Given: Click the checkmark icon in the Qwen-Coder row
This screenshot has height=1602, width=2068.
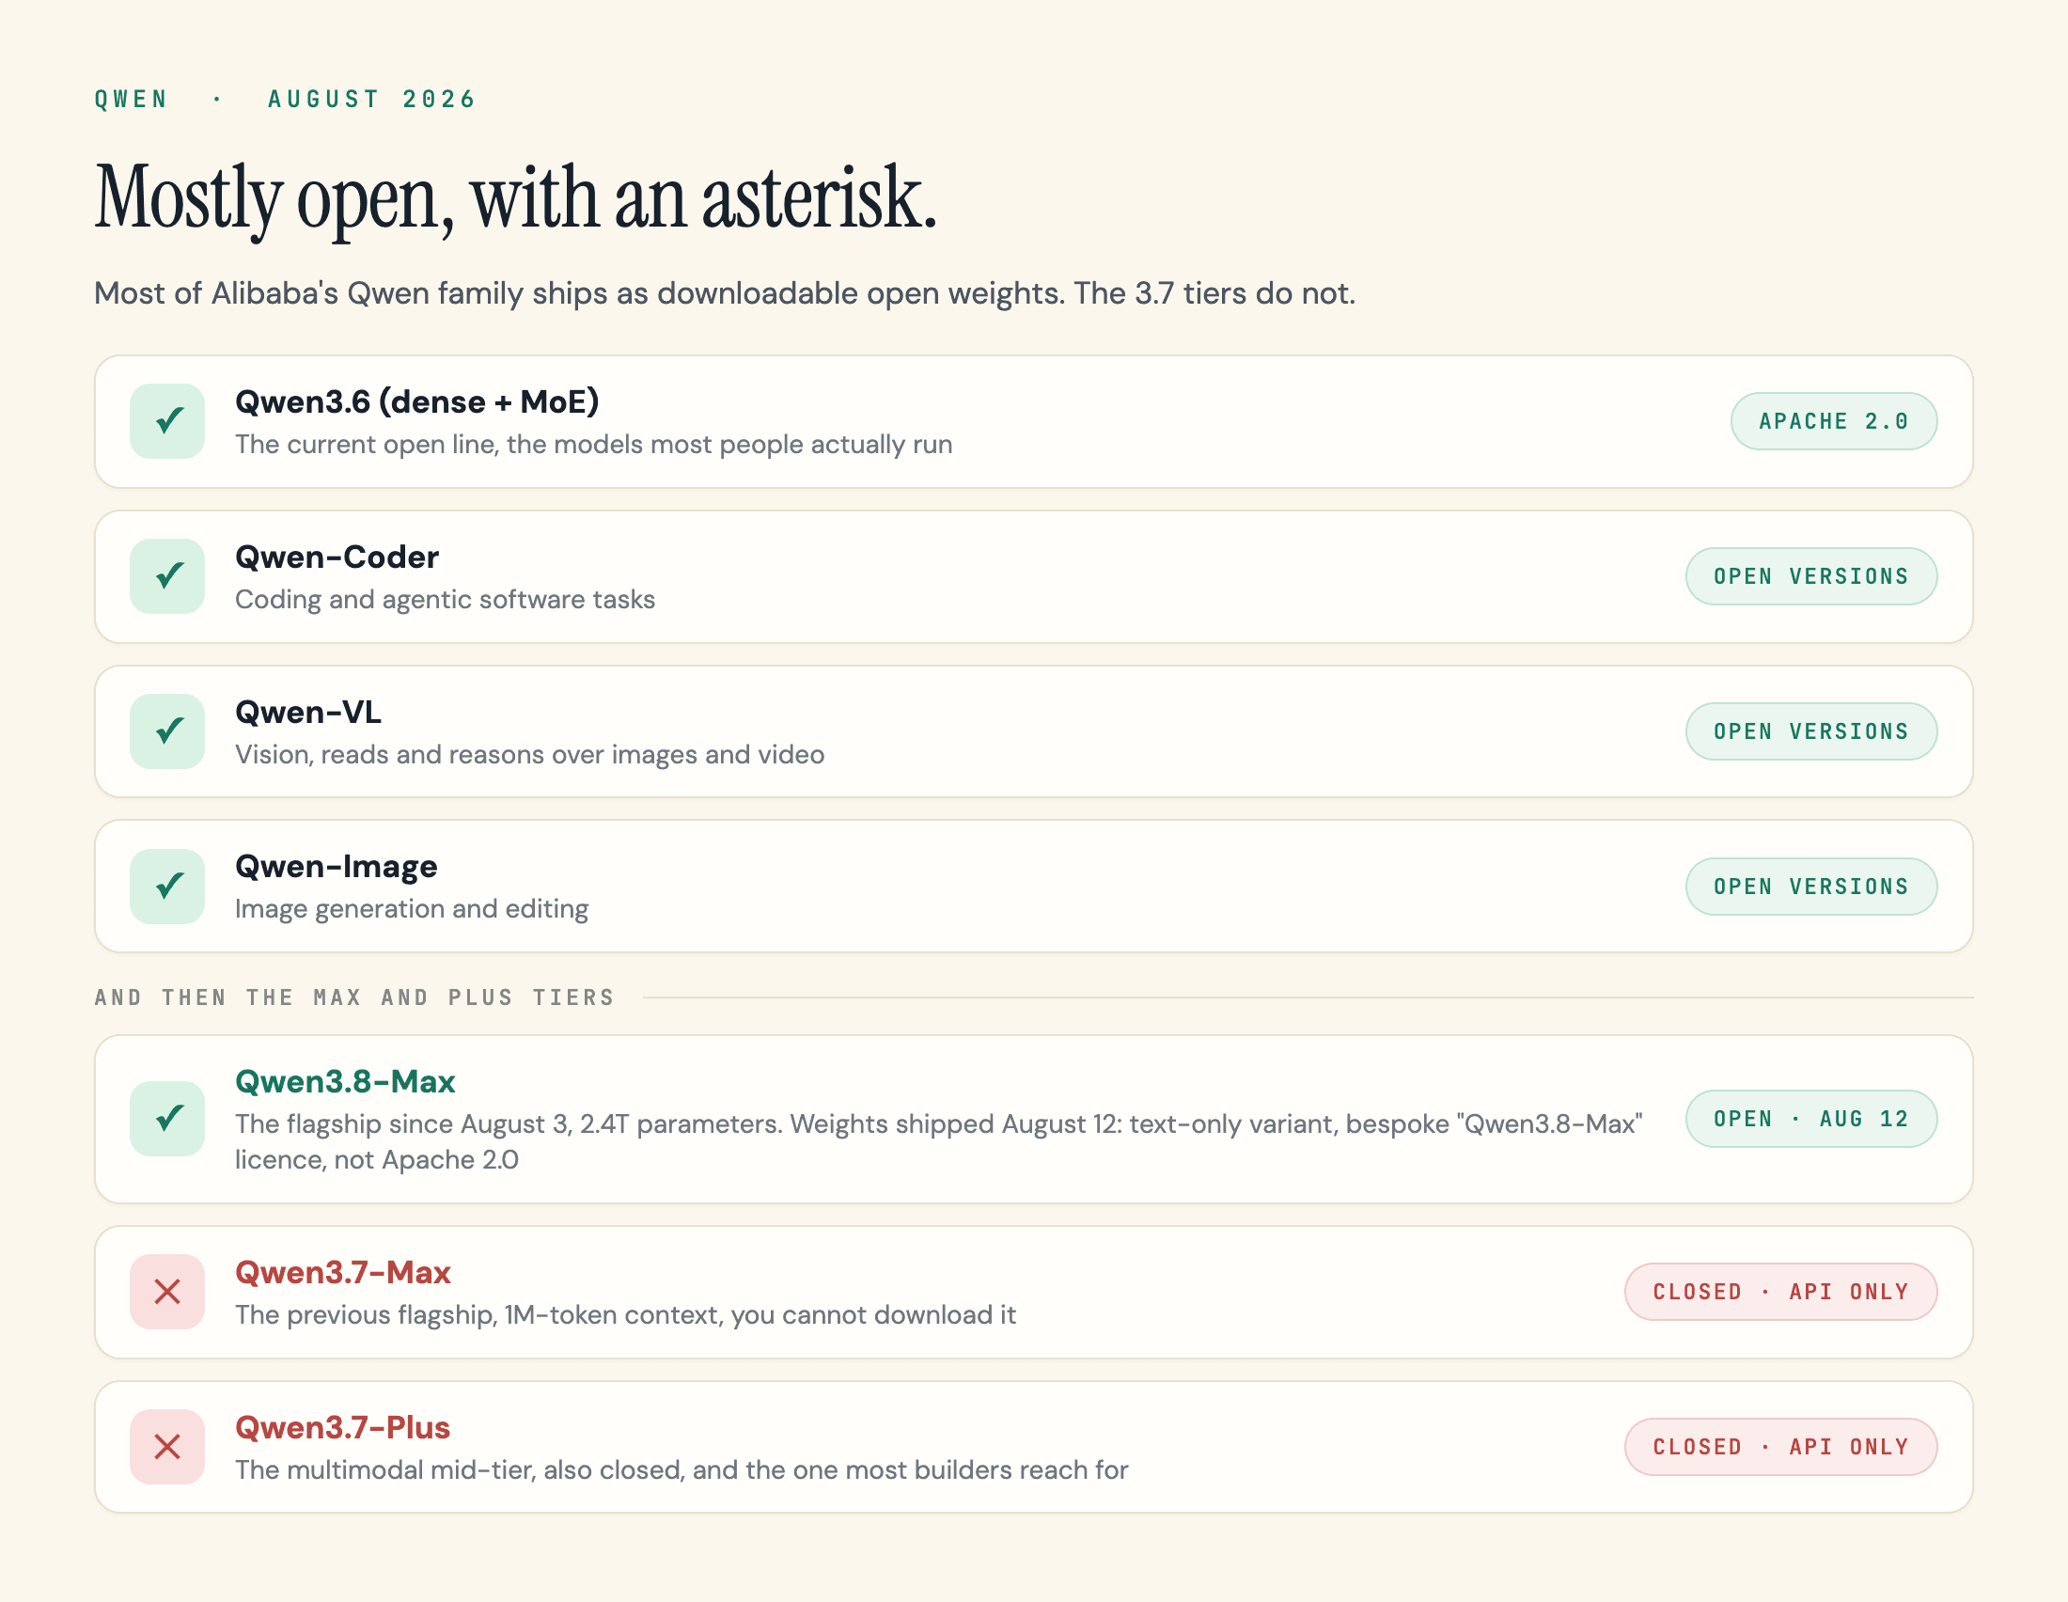Looking at the screenshot, I should [x=167, y=576].
